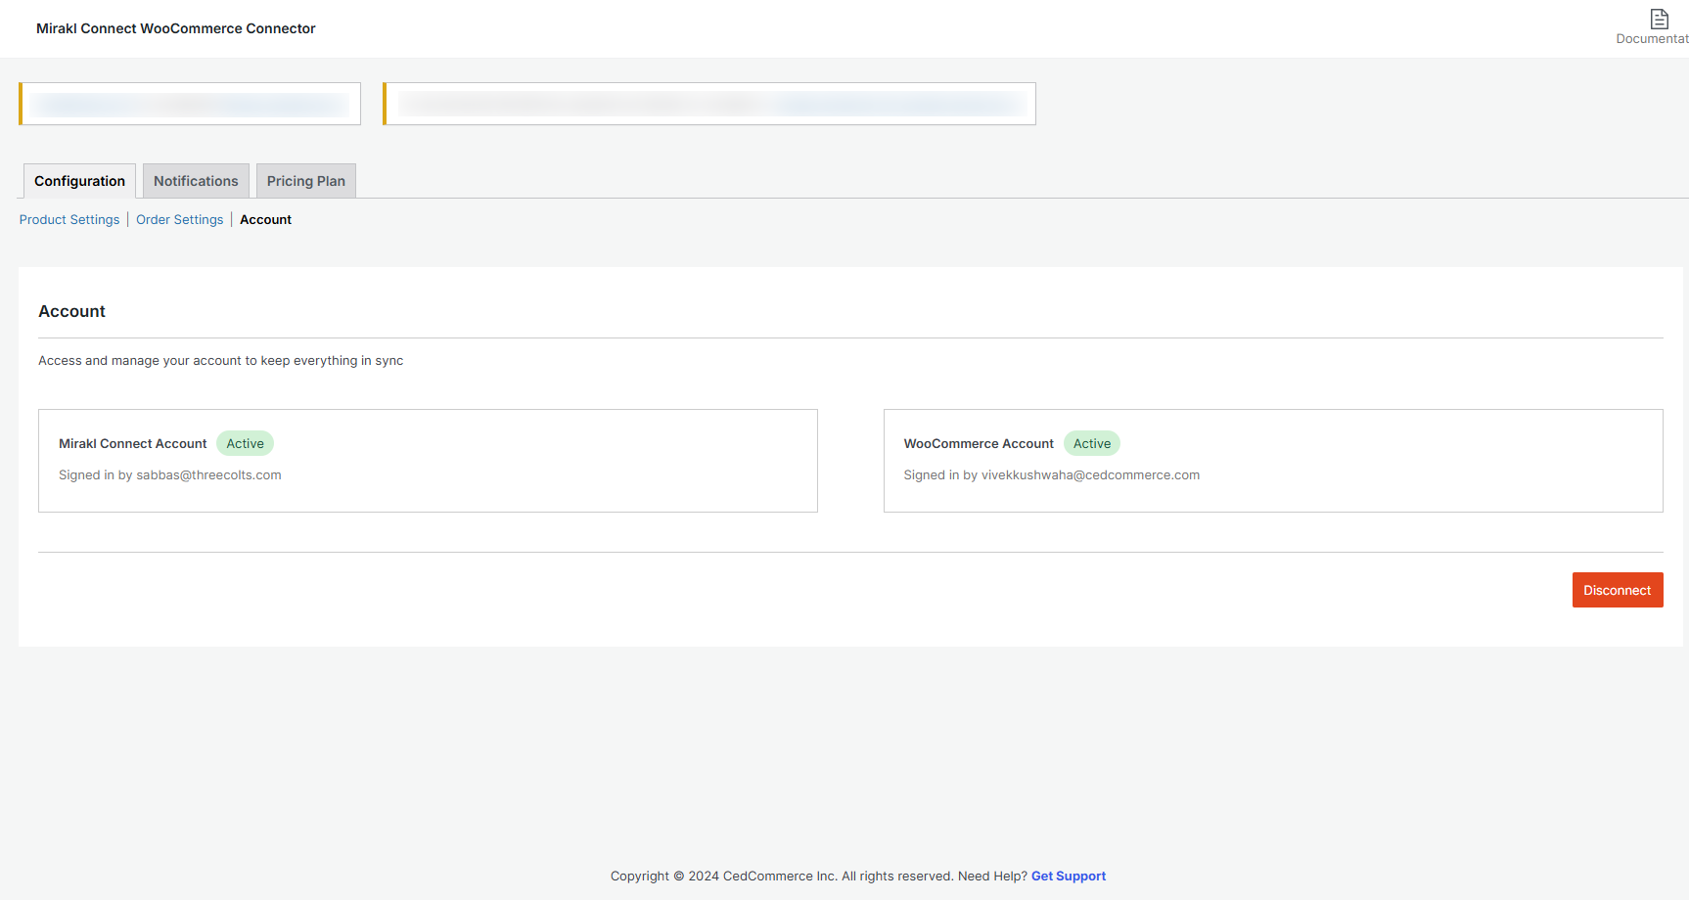Image resolution: width=1689 pixels, height=900 pixels.
Task: Open the Pricing Plan tab
Action: coord(305,181)
